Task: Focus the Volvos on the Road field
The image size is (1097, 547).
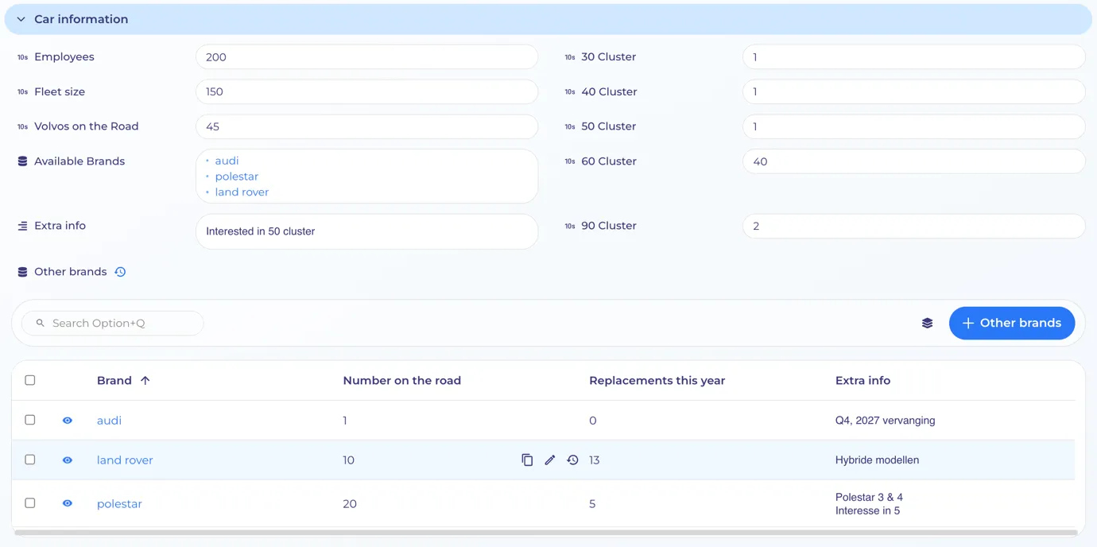Action: [x=366, y=126]
